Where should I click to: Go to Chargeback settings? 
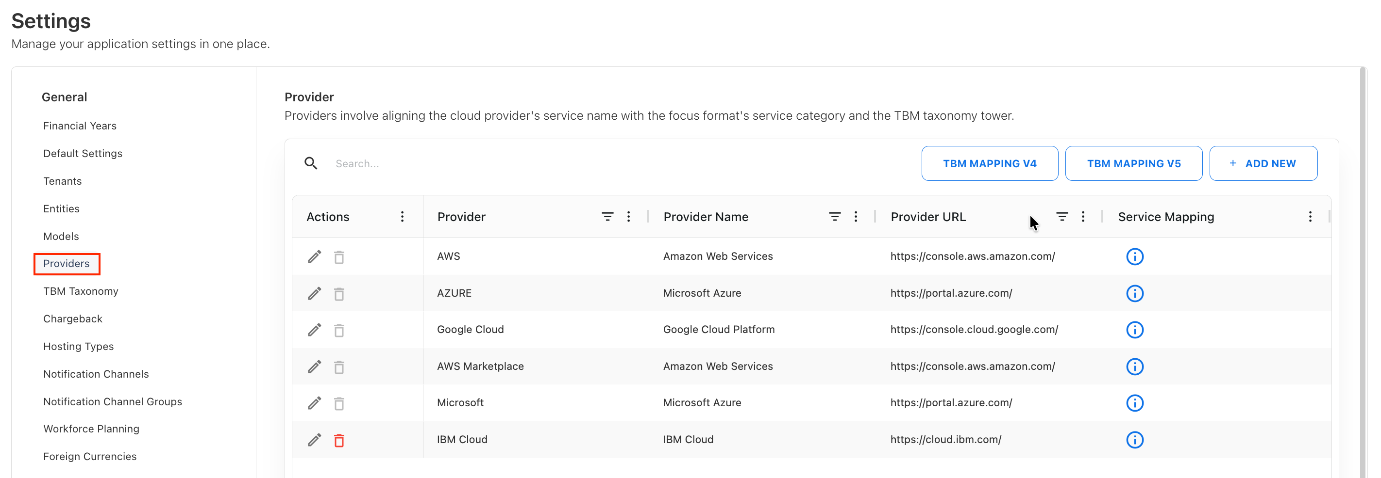(73, 319)
